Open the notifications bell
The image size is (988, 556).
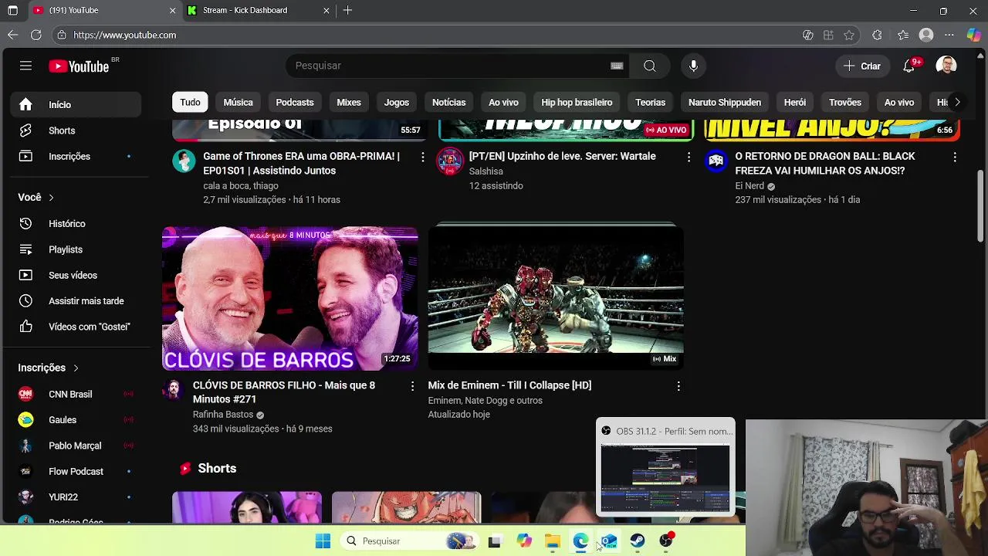coord(909,66)
